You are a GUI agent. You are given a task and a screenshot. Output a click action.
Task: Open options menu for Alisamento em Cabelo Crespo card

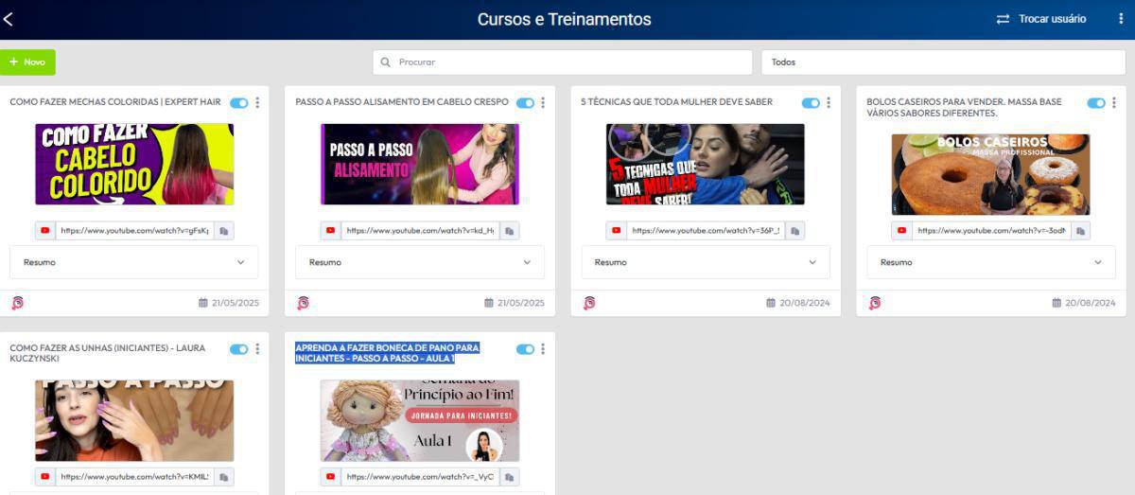tap(543, 102)
